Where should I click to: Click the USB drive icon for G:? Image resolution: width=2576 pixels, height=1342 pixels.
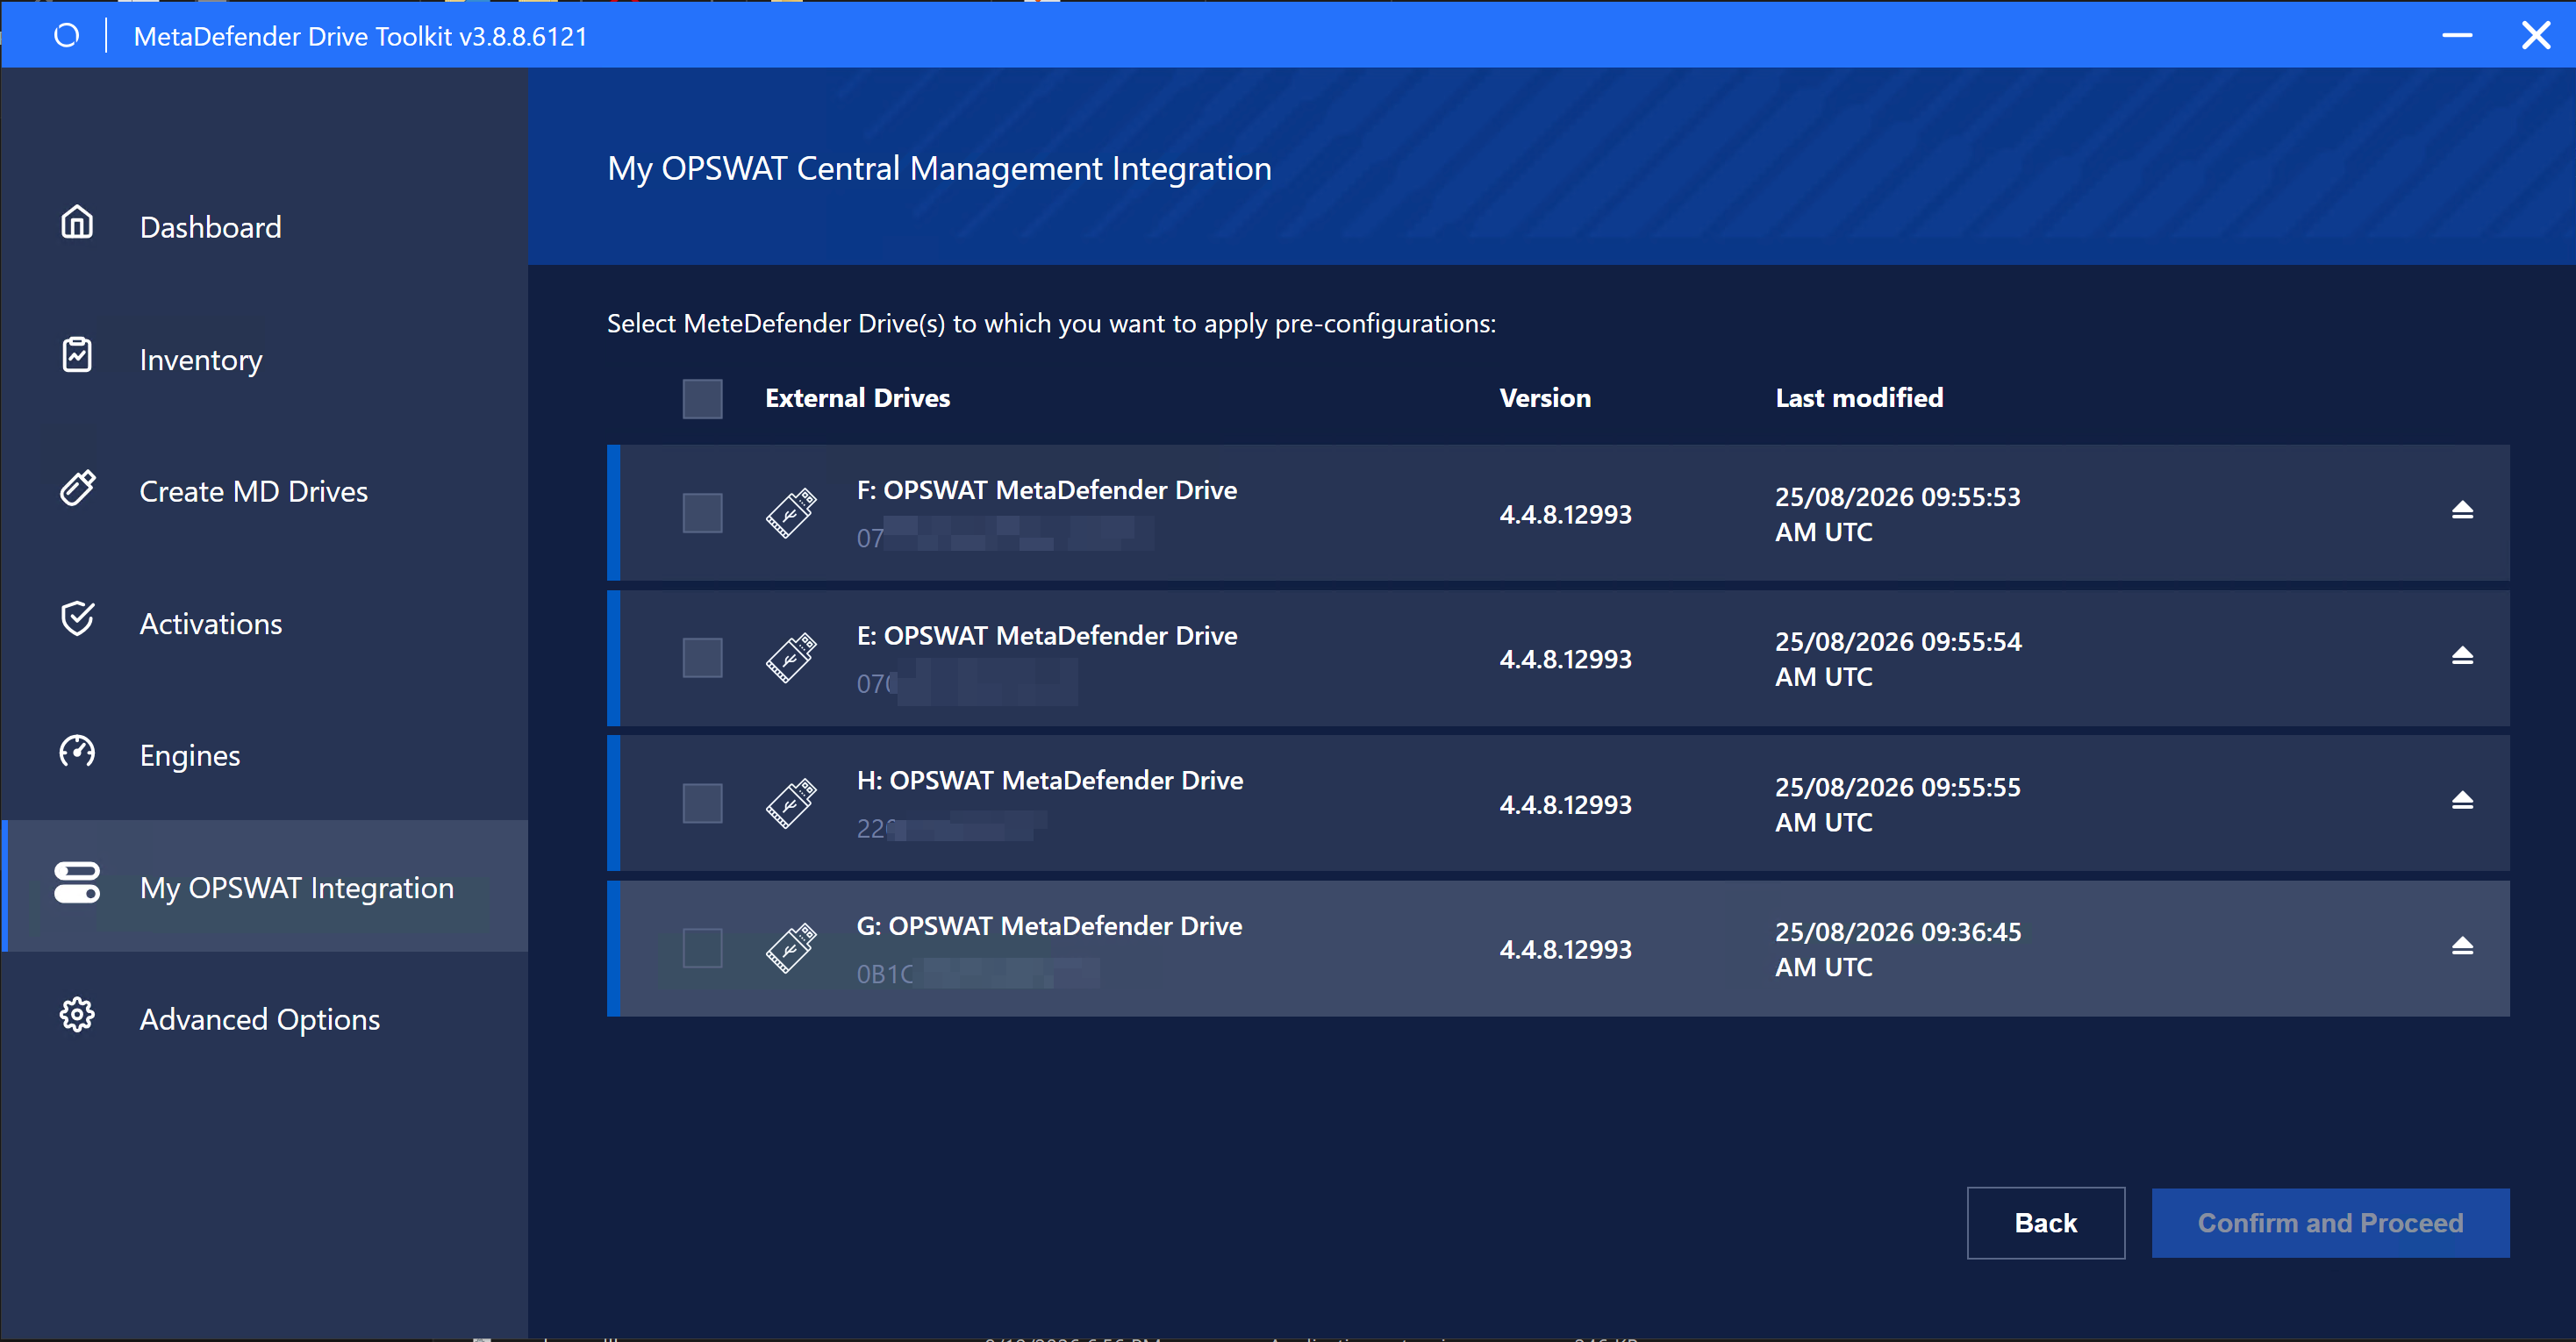click(x=791, y=948)
